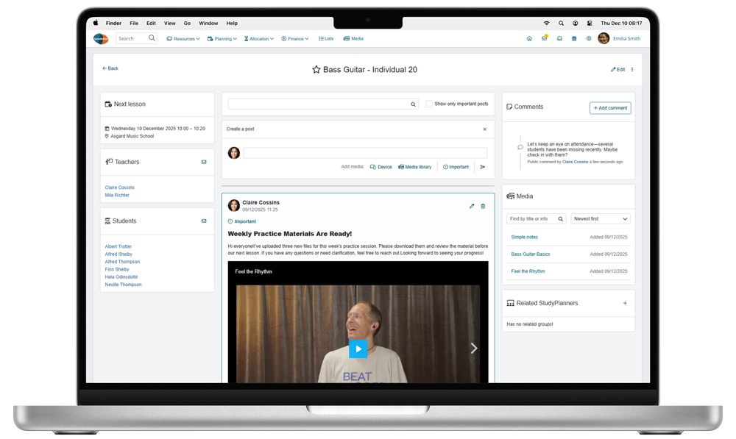The height and width of the screenshot is (439, 736).
Task: Open the three-dot more options menu
Action: pyautogui.click(x=632, y=69)
